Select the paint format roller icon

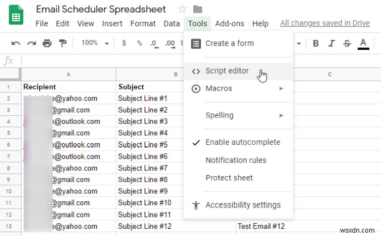[x=63, y=43]
